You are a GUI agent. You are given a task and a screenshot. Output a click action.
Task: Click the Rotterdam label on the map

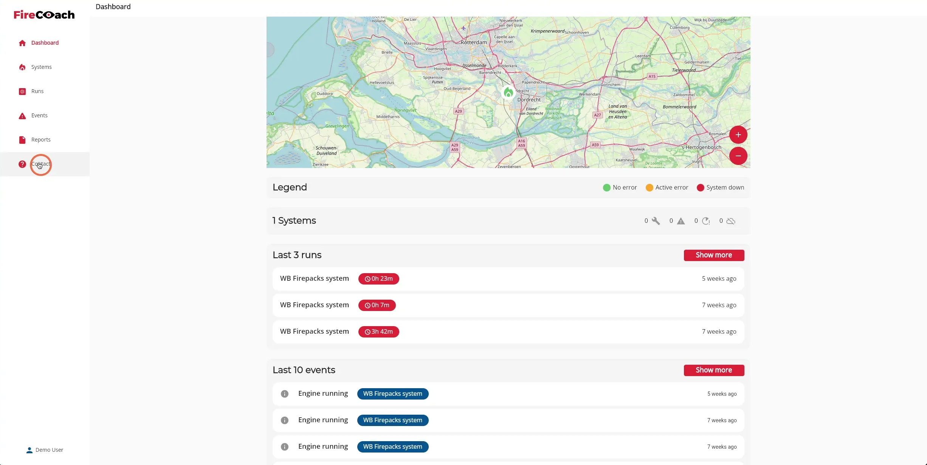click(474, 42)
